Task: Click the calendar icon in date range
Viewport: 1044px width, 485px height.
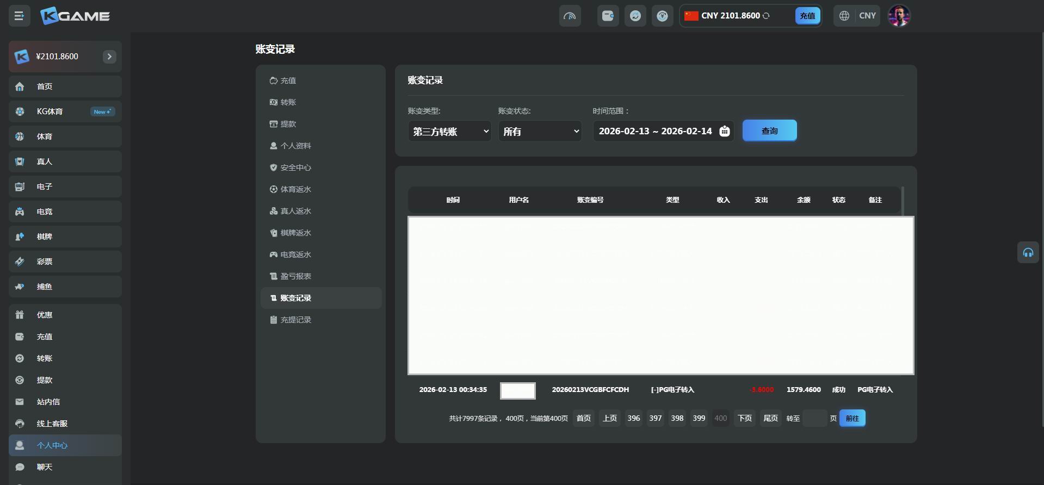Action: 724,131
